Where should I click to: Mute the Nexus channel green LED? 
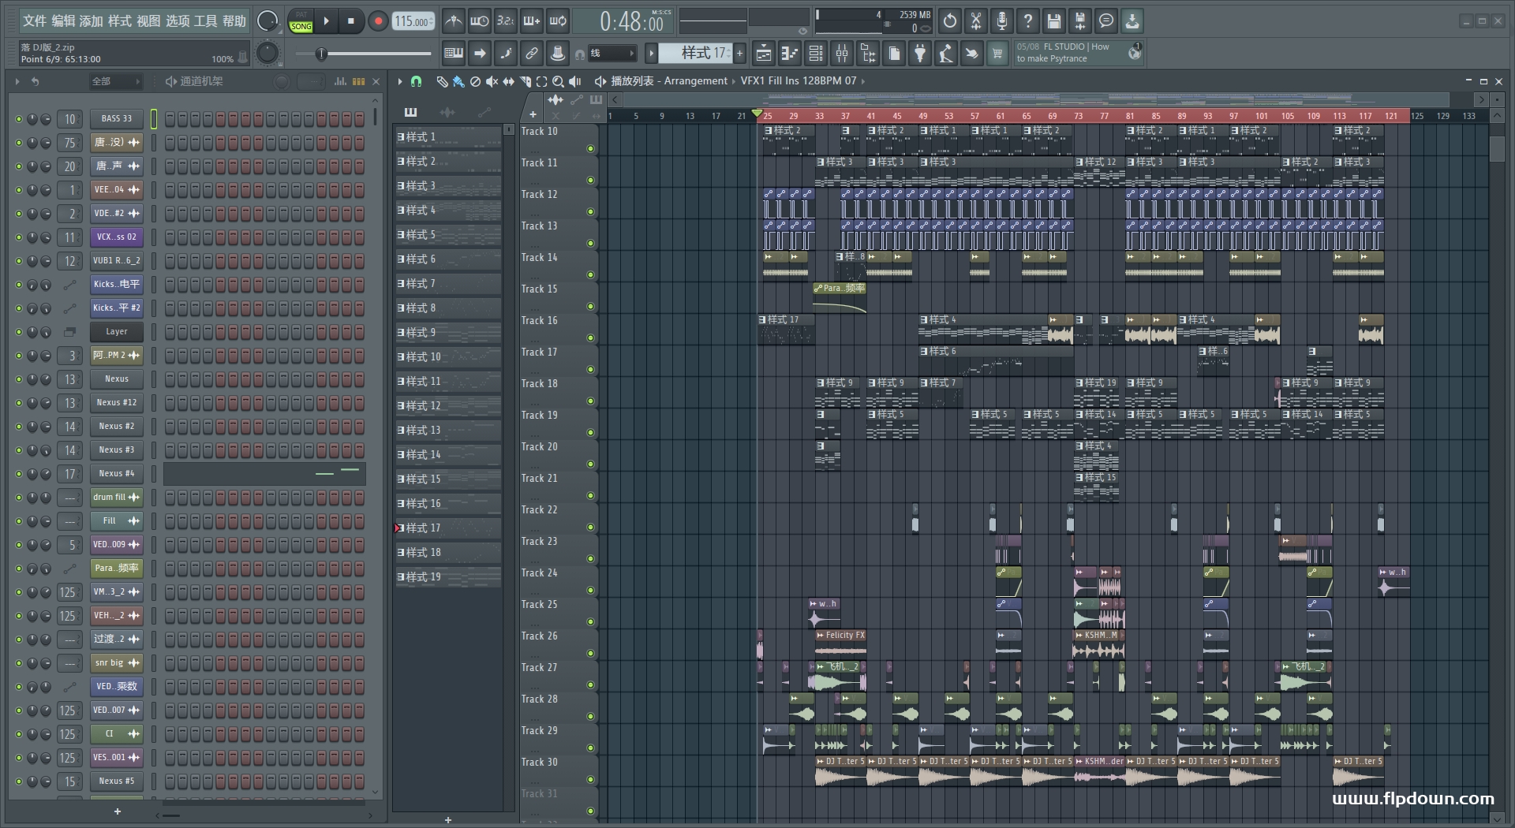tap(18, 379)
